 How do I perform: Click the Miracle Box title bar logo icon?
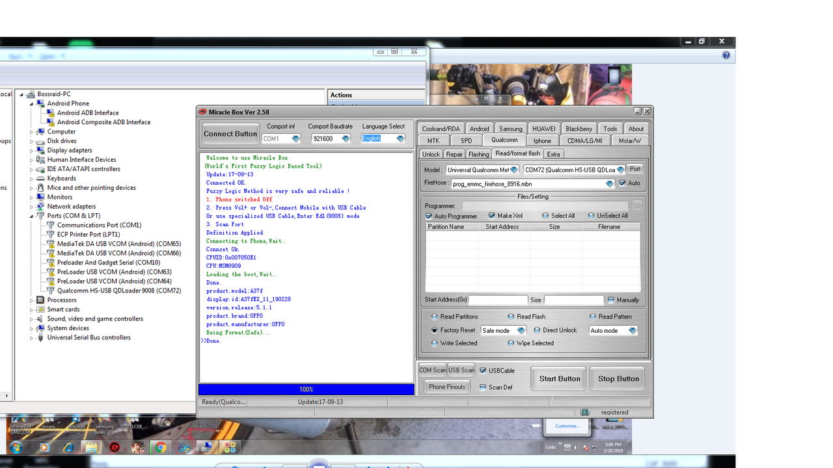coord(202,112)
